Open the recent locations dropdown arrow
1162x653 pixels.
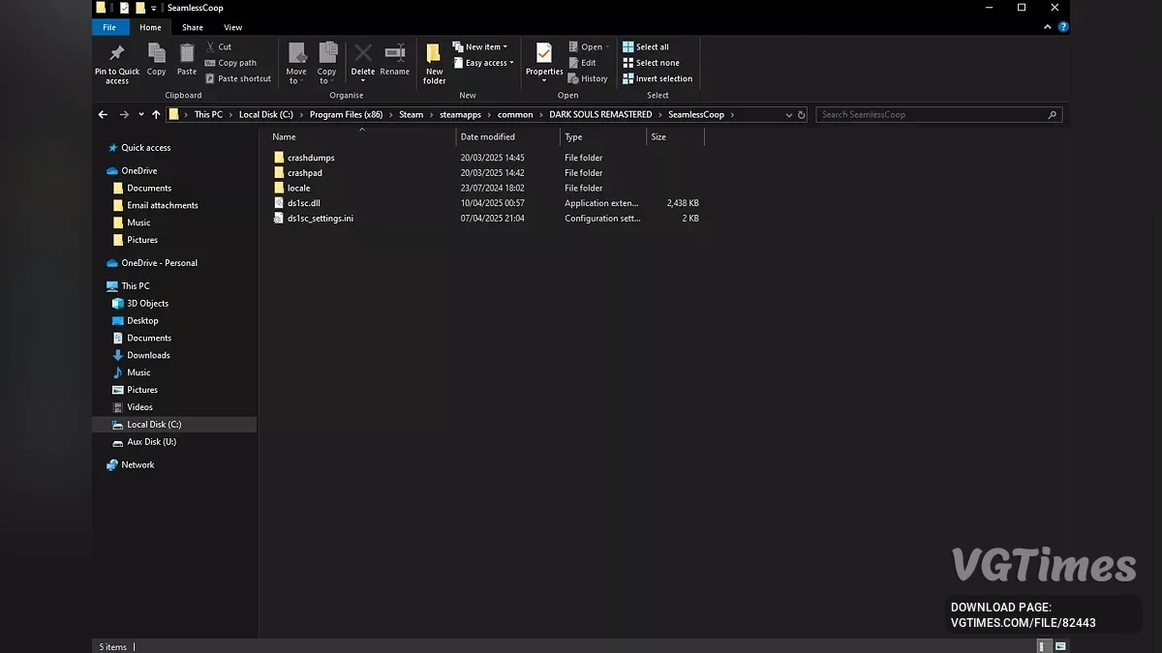(141, 114)
